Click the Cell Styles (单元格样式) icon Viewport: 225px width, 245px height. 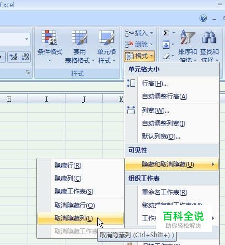click(x=107, y=37)
